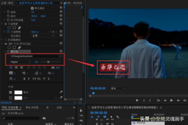The width and height of the screenshot is (188, 125).
Task: Choose pen mask under the Text effect
Action: pos(19,48)
